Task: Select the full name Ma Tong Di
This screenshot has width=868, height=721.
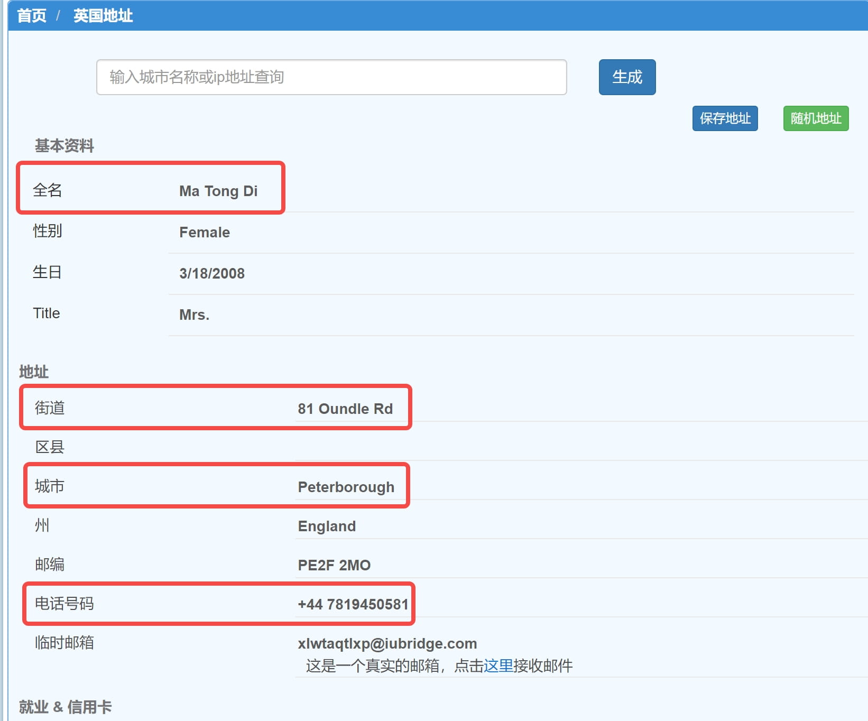Action: [218, 191]
